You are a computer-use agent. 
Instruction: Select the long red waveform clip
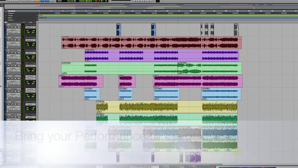[x=152, y=43]
